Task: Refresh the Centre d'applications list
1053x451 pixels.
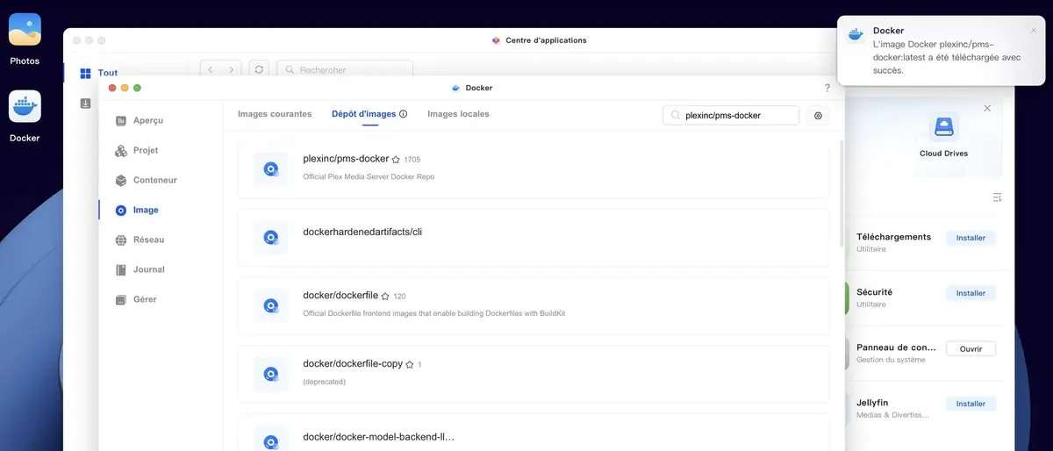Action: tap(259, 69)
